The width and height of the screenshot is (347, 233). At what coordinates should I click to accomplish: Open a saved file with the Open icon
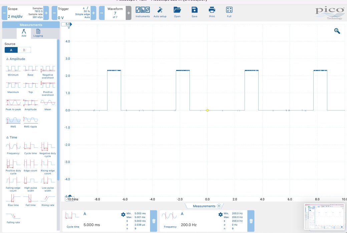(x=177, y=12)
